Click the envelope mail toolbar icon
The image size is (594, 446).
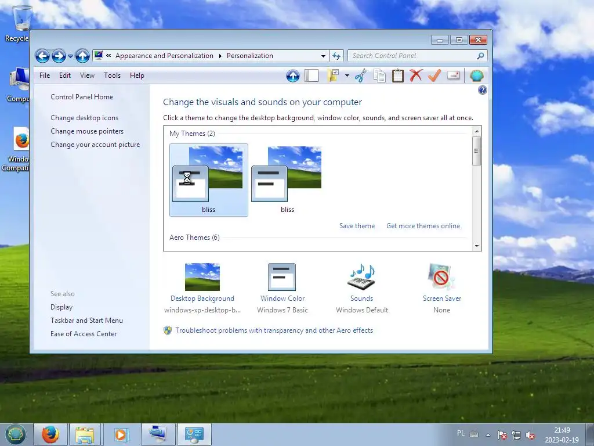454,75
